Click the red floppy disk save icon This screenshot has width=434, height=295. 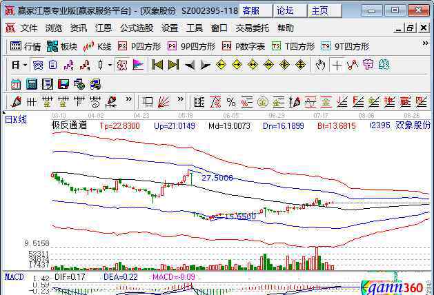coord(63,84)
